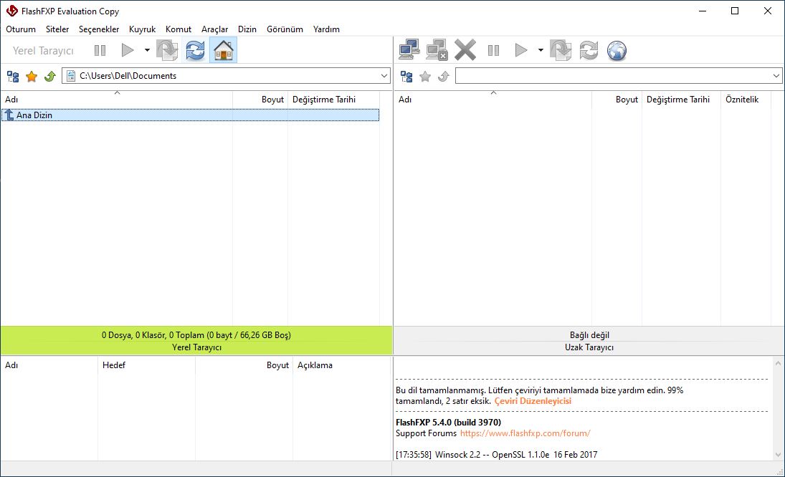Click the queue Adı column header
This screenshot has width=785, height=477.
tap(49, 365)
